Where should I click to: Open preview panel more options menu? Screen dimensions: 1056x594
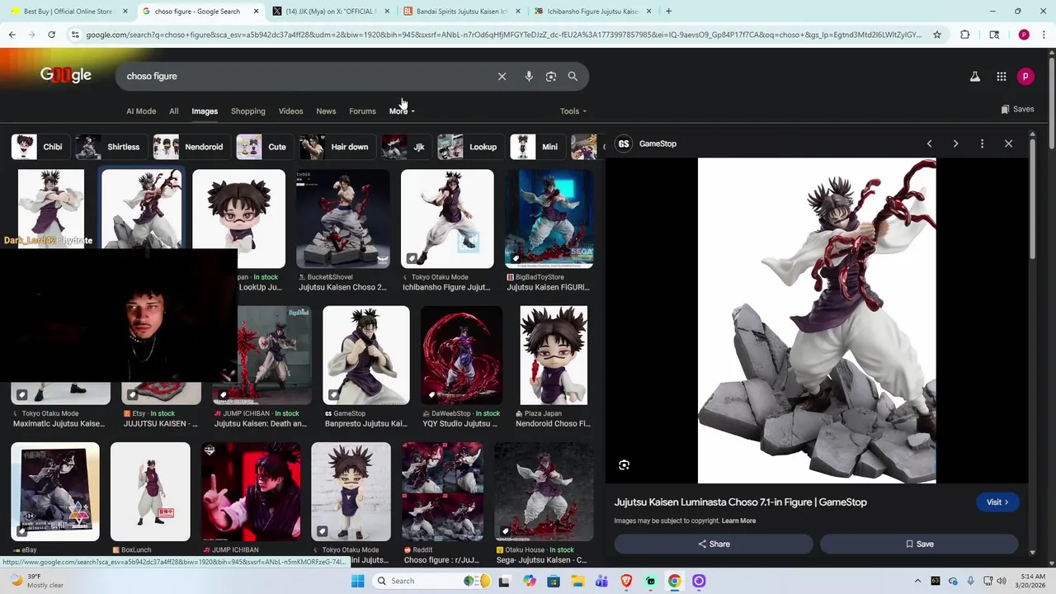pos(982,144)
